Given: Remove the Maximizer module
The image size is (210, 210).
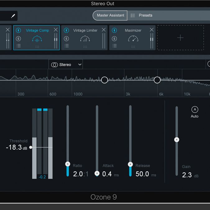Looking at the screenshot, I should 152,30.
